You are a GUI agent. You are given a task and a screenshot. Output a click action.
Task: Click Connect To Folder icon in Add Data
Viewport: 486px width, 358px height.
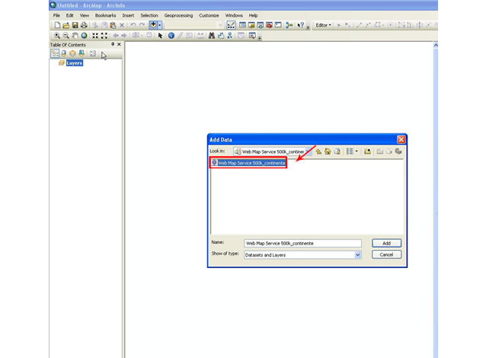pos(367,152)
